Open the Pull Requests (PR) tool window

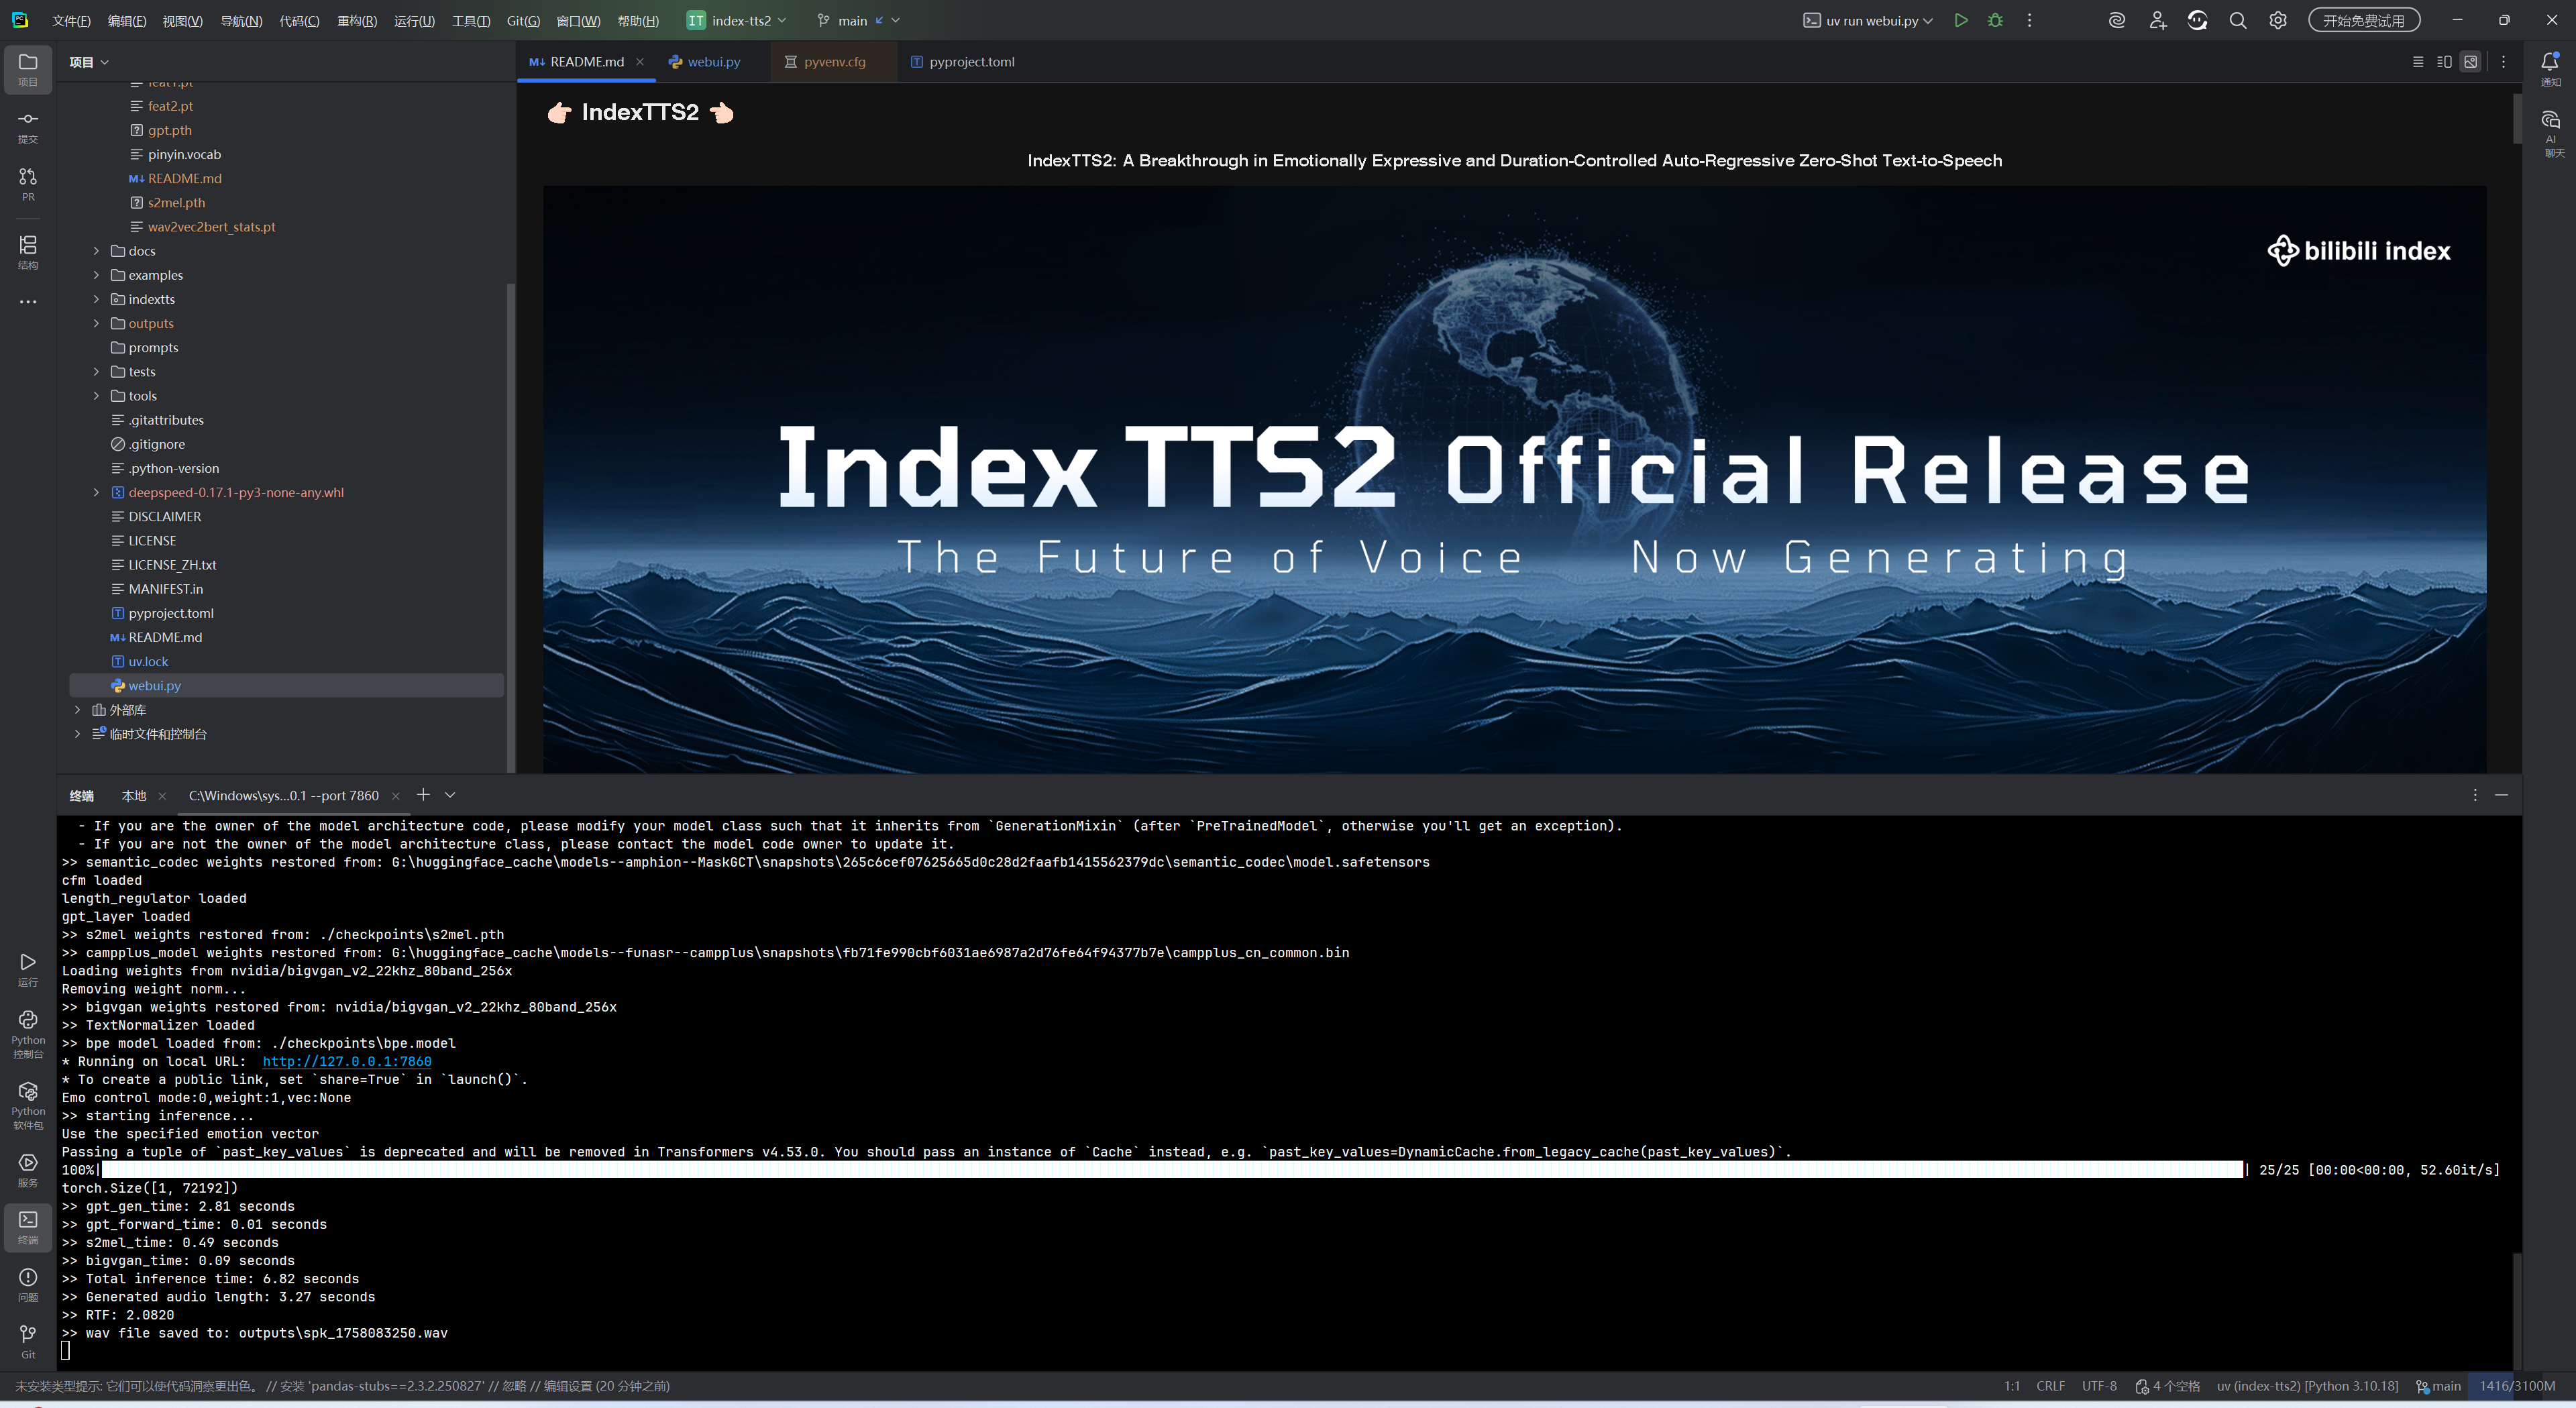(28, 184)
